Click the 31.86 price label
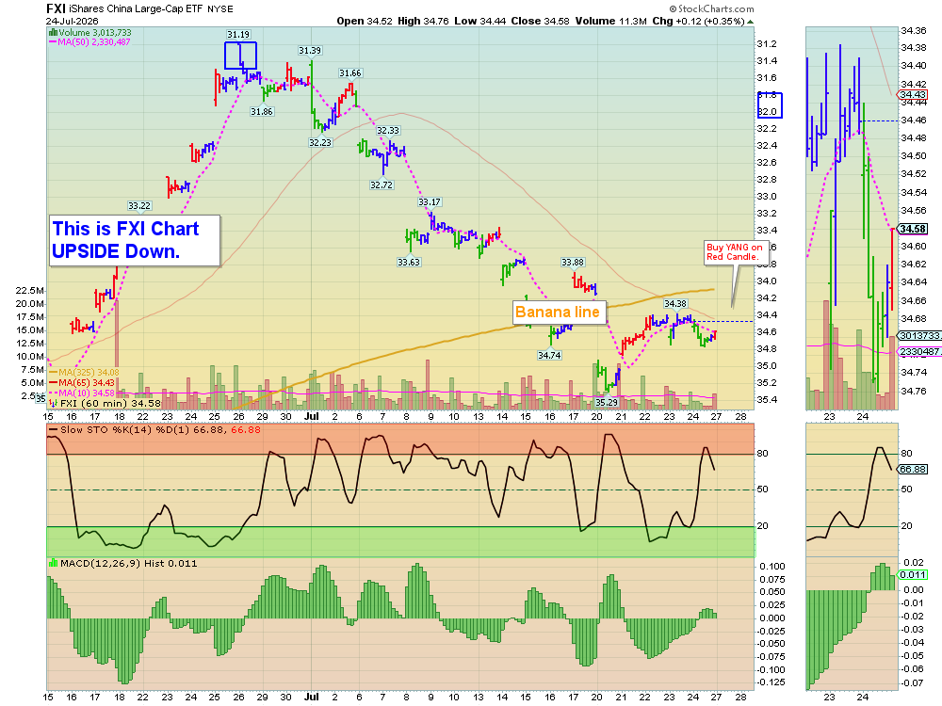This screenshot has height=706, width=942. [x=262, y=112]
